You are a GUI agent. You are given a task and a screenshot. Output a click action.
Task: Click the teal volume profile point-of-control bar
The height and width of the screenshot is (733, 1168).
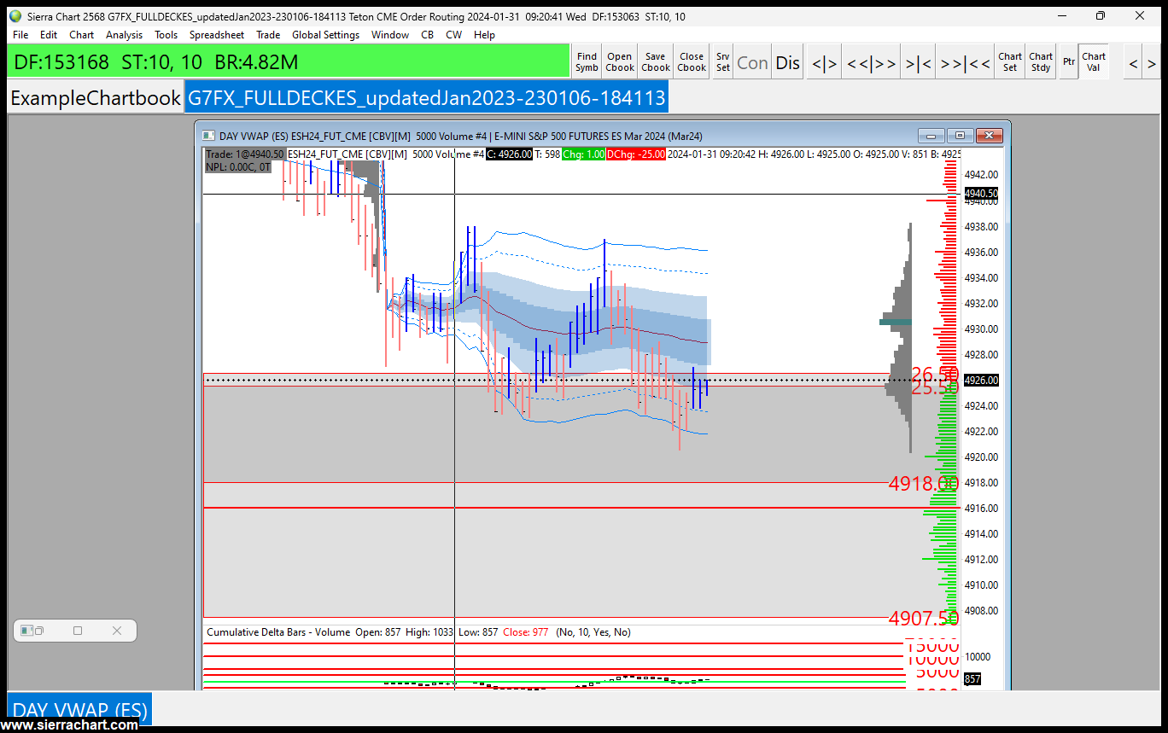pyautogui.click(x=896, y=322)
